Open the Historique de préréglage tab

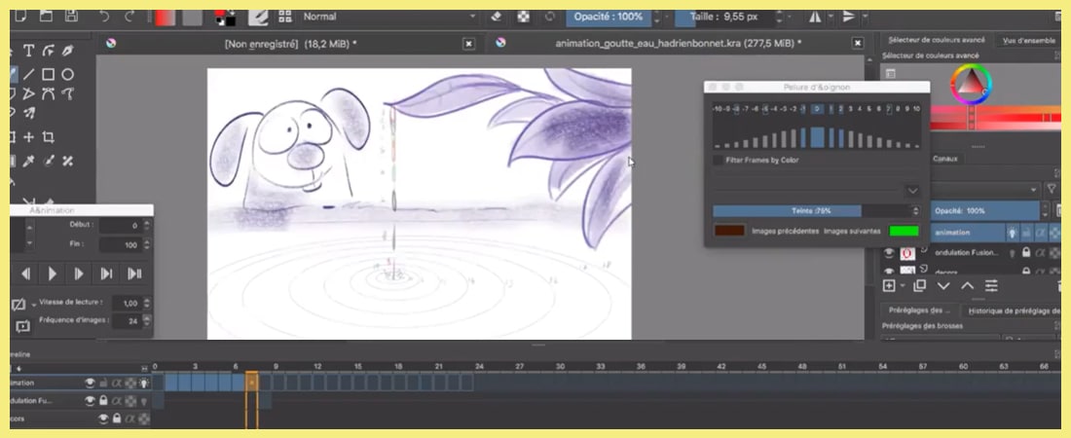(1014, 310)
